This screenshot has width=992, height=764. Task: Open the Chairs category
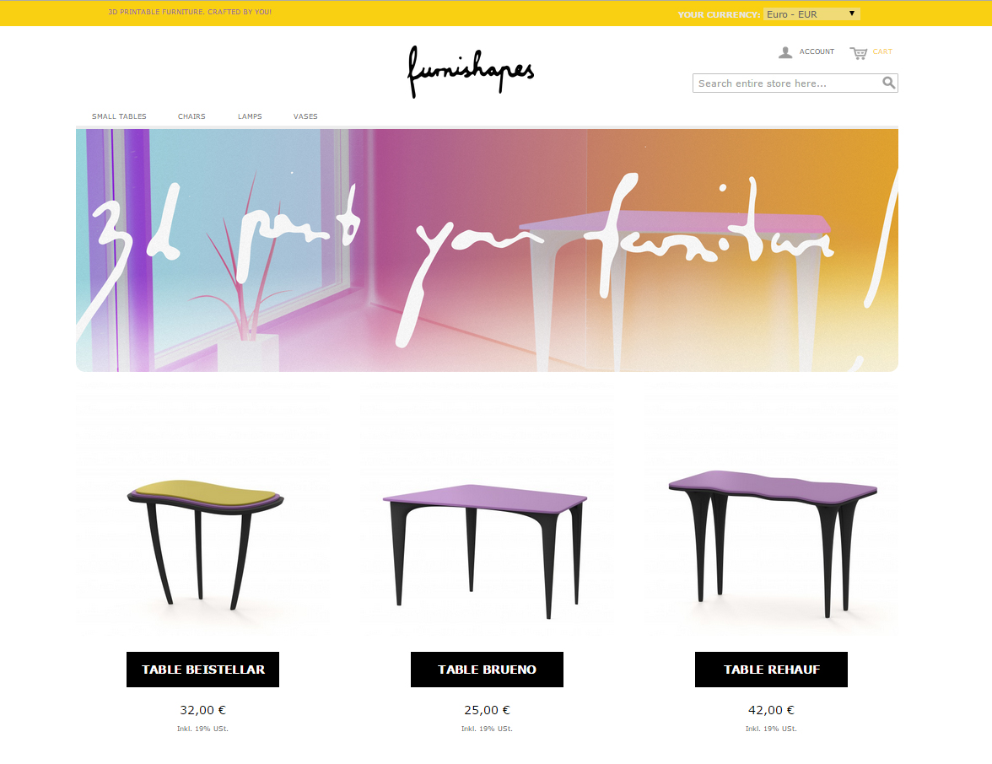pos(191,116)
